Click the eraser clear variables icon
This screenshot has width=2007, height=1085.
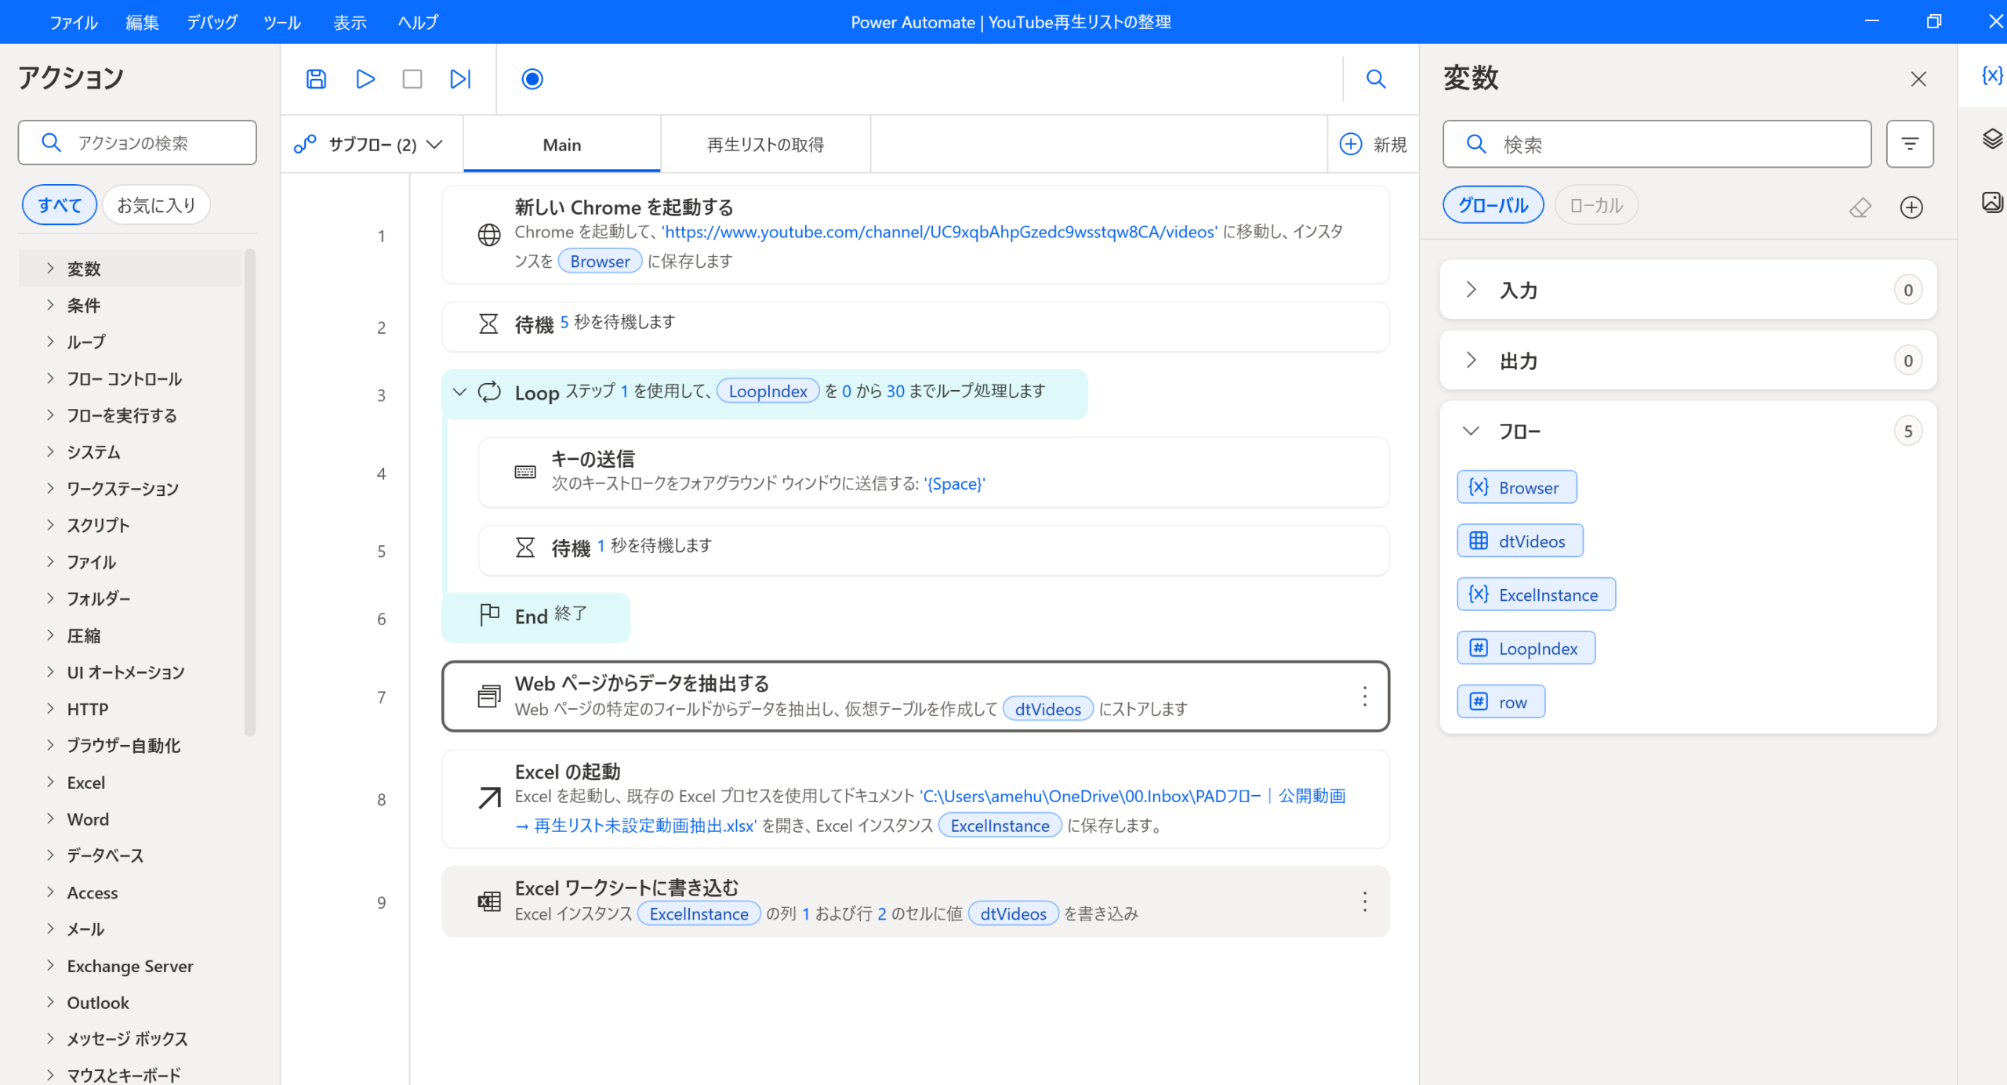click(x=1860, y=207)
